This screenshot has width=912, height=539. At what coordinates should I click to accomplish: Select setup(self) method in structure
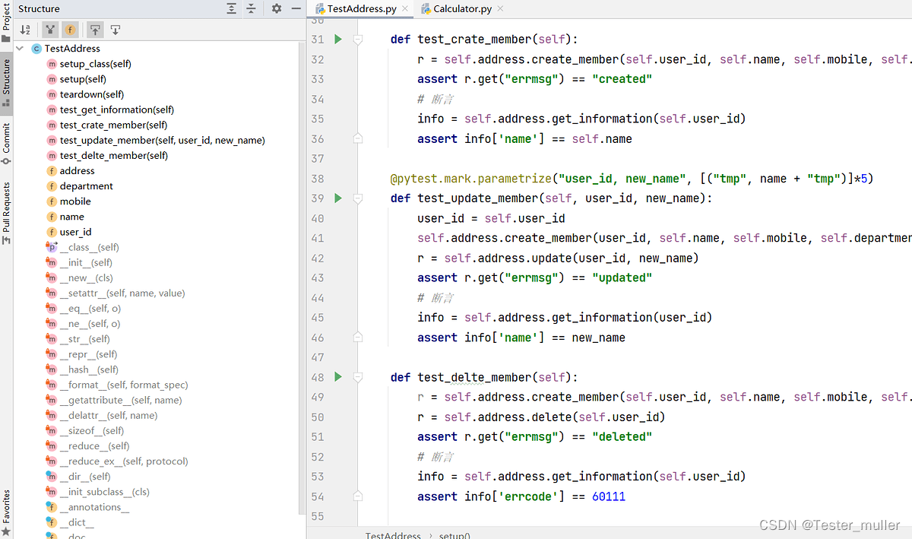[83, 79]
